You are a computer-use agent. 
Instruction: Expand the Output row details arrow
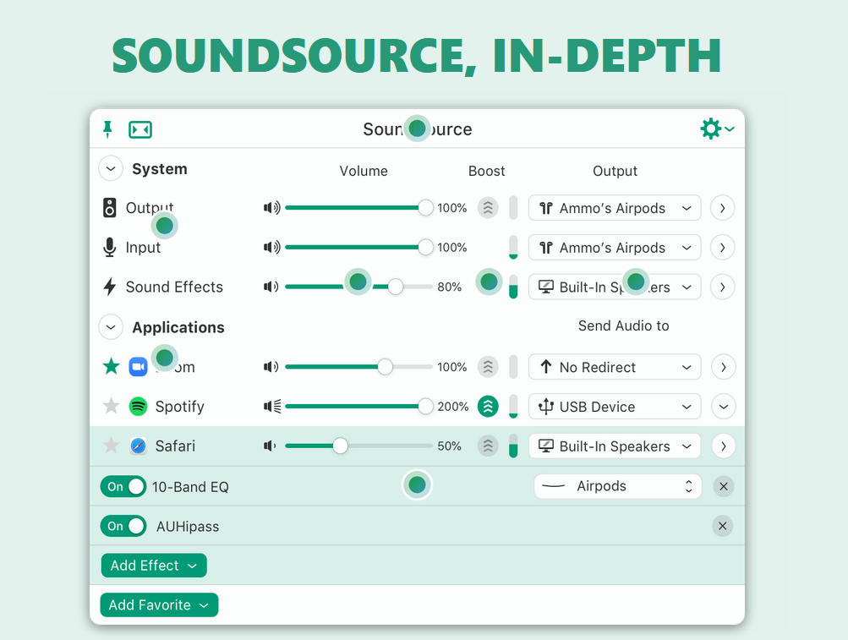coord(723,208)
